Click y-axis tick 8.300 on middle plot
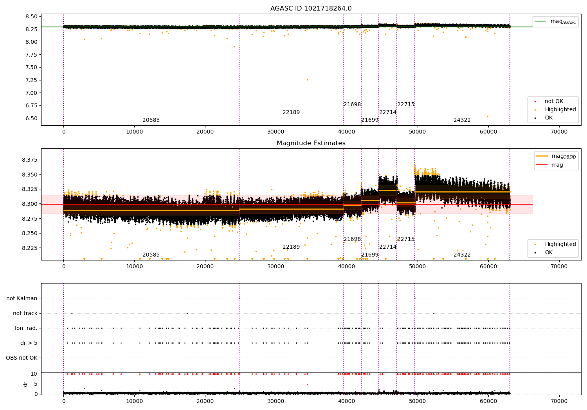Image resolution: width=587 pixels, height=410 pixels. click(x=30, y=204)
